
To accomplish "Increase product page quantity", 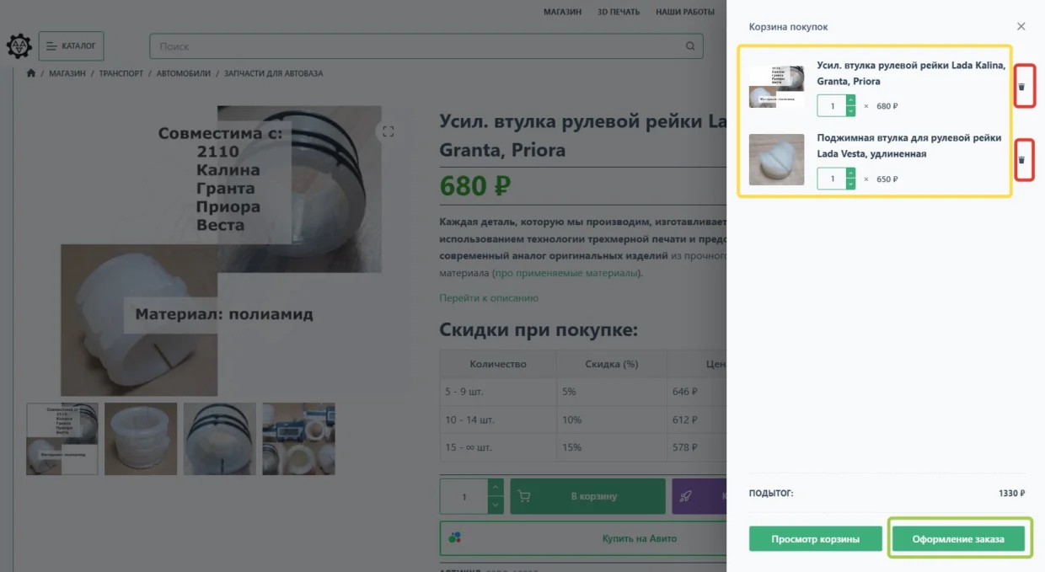I will click(496, 488).
